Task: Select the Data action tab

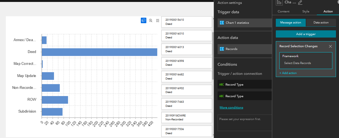Action: pyautogui.click(x=321, y=23)
